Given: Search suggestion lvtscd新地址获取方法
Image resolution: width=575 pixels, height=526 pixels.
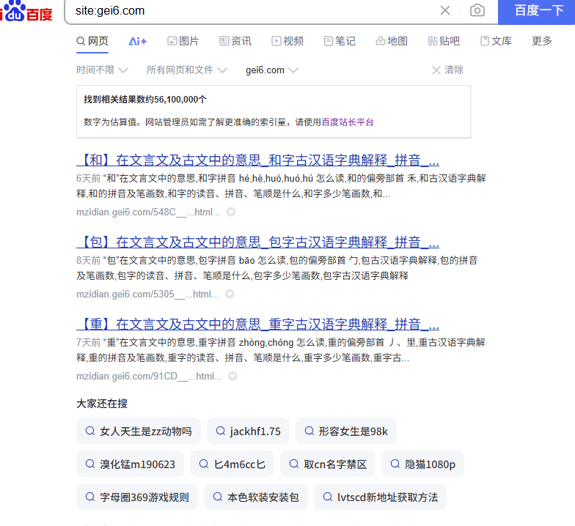Looking at the screenshot, I should [x=380, y=497].
